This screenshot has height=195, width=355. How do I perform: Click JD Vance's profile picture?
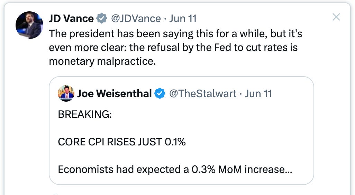coord(29,25)
